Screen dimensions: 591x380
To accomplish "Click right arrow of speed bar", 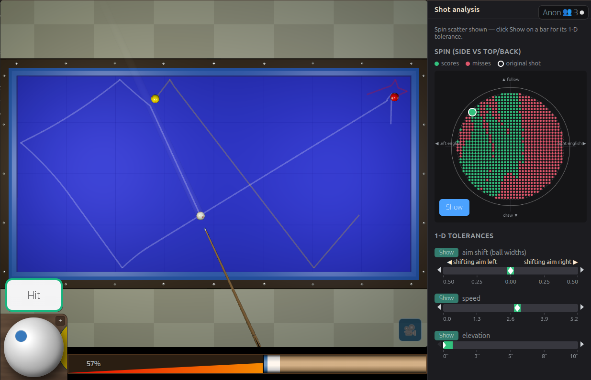I will point(582,307).
